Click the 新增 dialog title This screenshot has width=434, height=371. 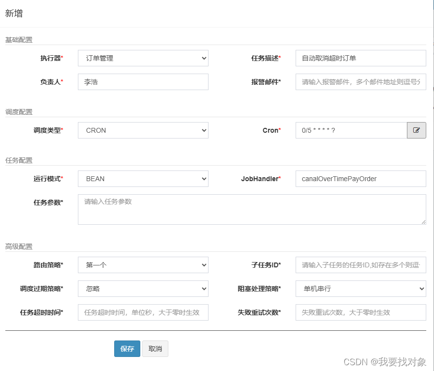click(14, 13)
